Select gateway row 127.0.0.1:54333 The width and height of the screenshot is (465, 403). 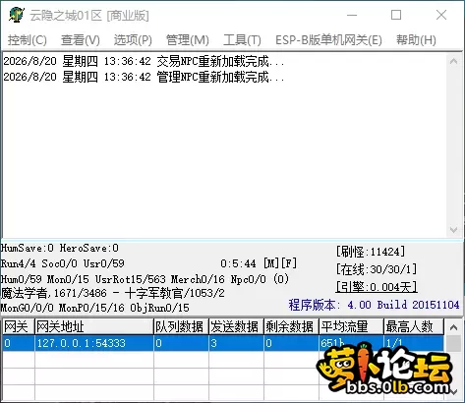223,343
